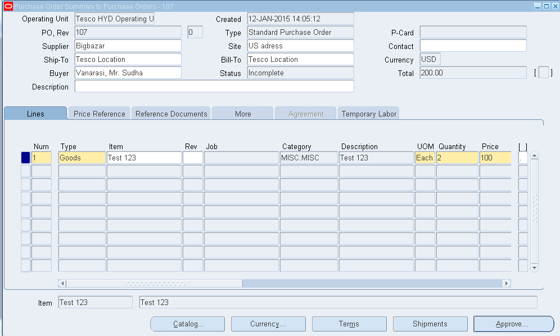Viewport: 560px width, 336px height.
Task: Click the Oracle window icon in title bar
Action: pyautogui.click(x=8, y=6)
